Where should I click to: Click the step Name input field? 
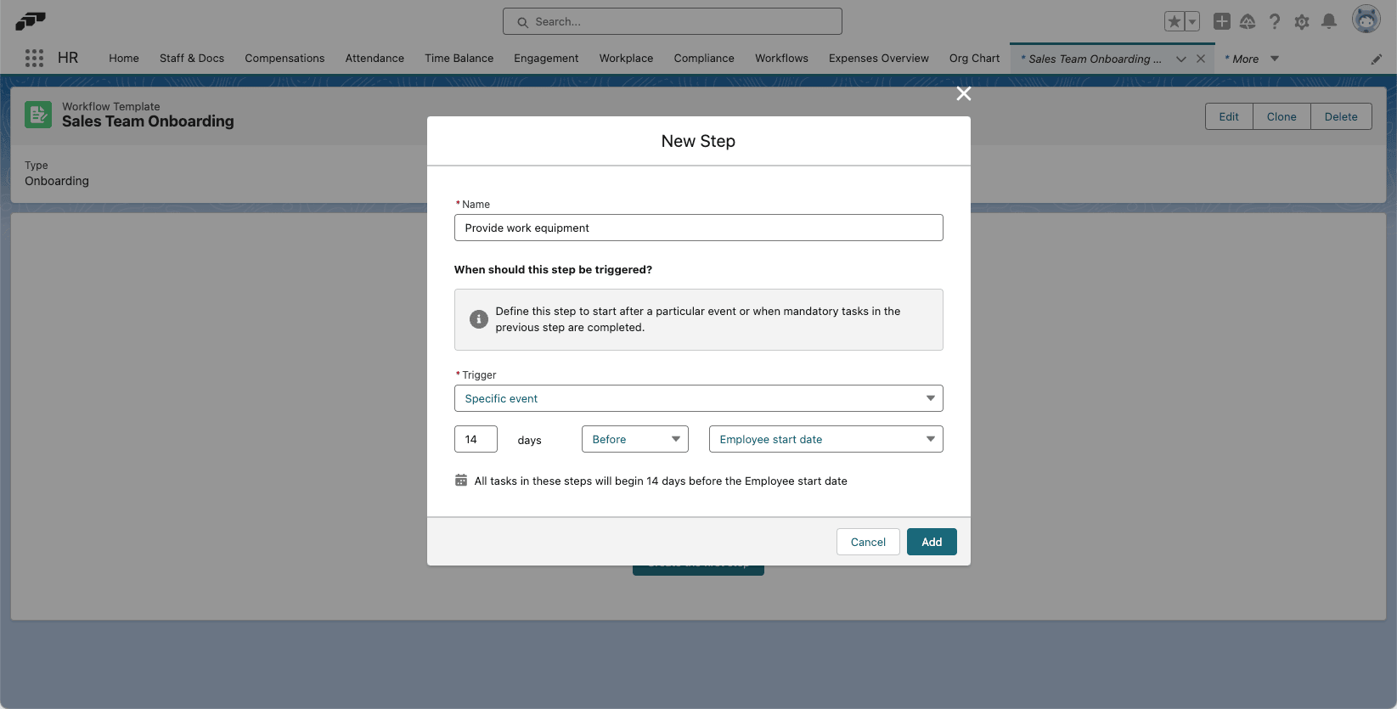coord(698,228)
